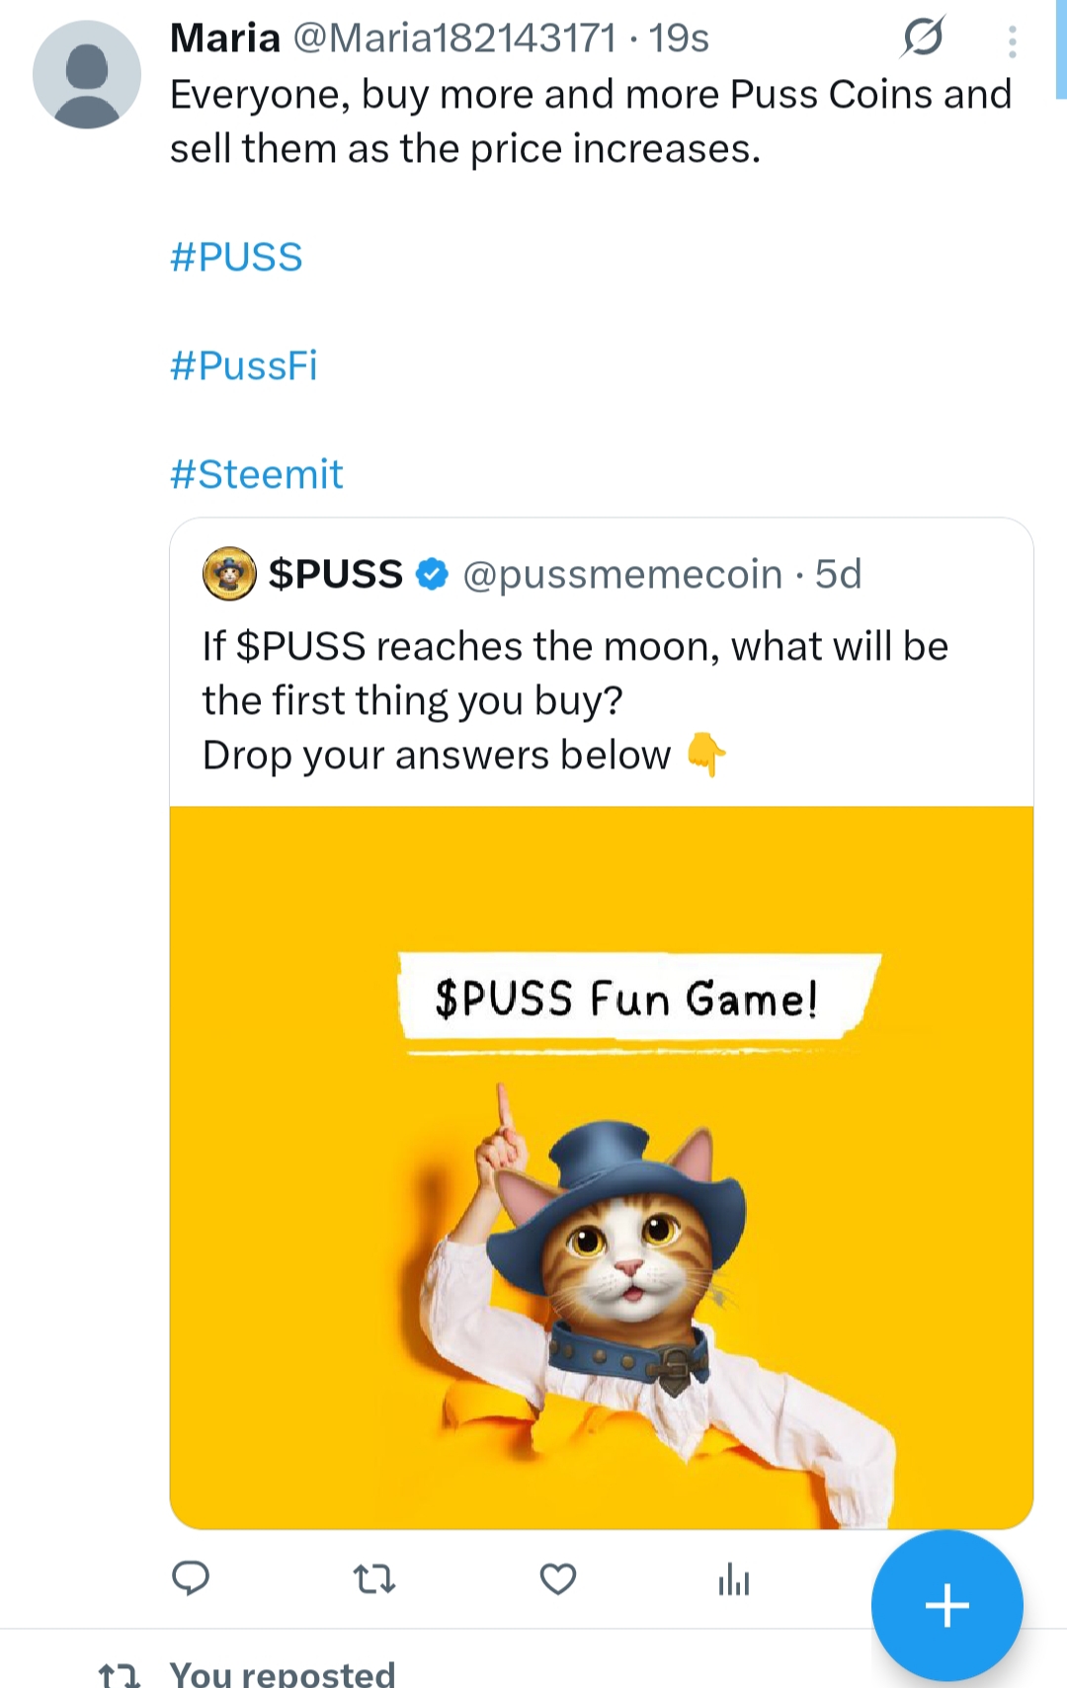The image size is (1067, 1688).
Task: Tap the reply speech bubble icon
Action: pos(191,1578)
